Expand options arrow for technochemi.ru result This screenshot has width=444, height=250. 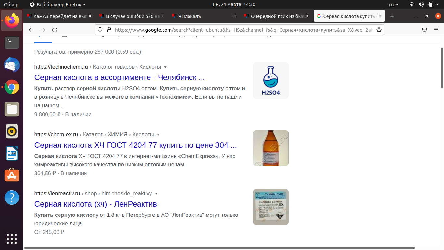(165, 67)
